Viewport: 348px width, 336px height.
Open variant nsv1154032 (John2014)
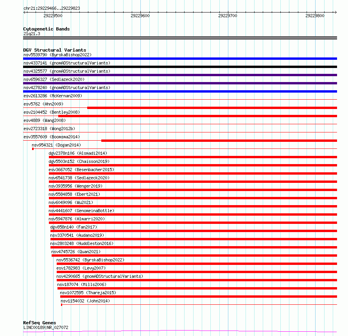[x=85, y=301]
